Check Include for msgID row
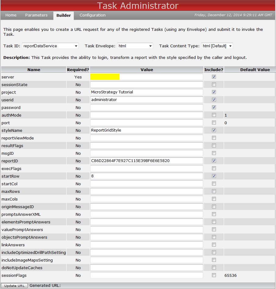 214,153
